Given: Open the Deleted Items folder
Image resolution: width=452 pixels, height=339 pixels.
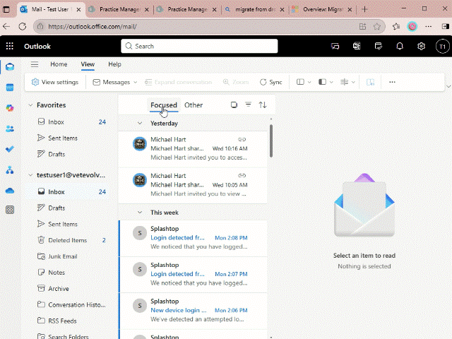Looking at the screenshot, I should tap(67, 240).
